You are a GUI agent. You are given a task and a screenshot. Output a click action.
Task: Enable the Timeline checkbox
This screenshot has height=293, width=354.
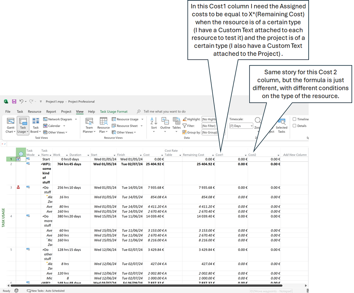[294, 119]
